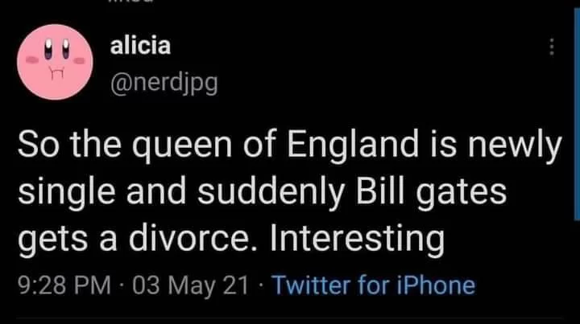Open alicia's profile via the display name
The image size is (580, 324).
point(140,45)
